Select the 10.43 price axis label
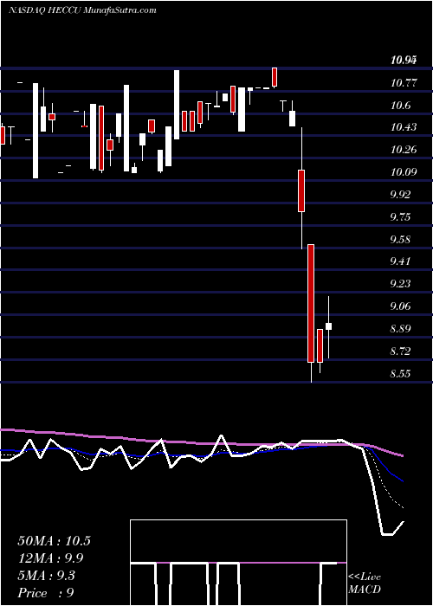Viewport: 433px width, 606px height. click(x=404, y=127)
